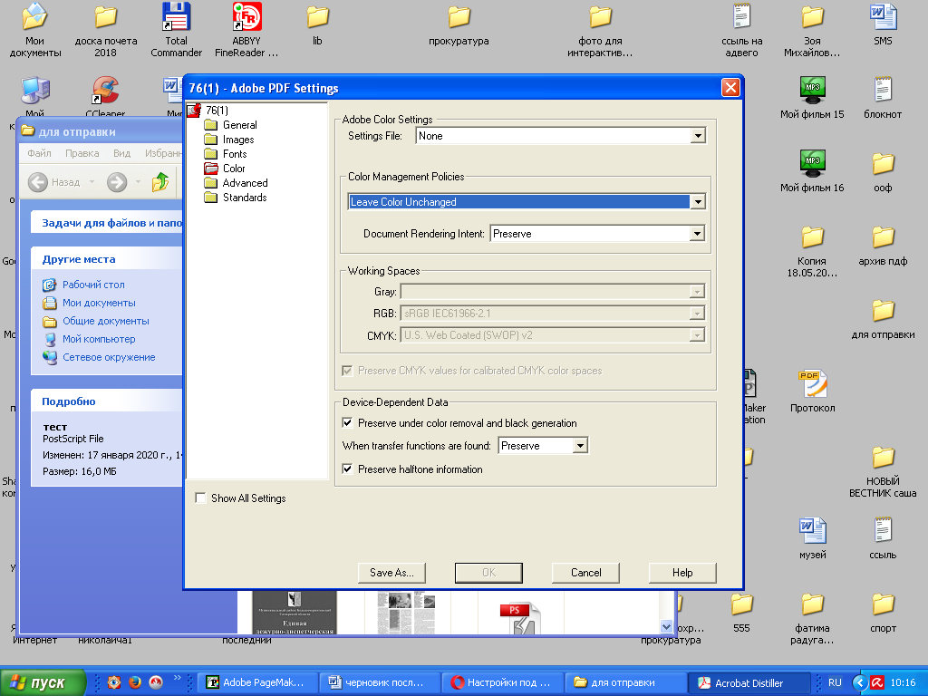Click the пуск Start button

tap(42, 683)
